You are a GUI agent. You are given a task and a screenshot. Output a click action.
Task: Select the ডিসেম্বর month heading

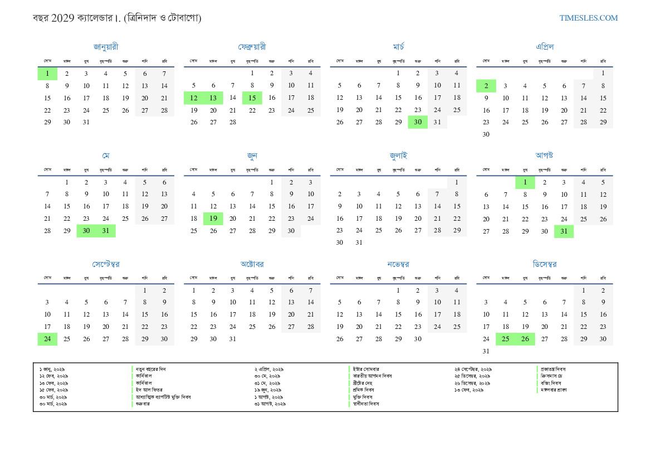544,264
